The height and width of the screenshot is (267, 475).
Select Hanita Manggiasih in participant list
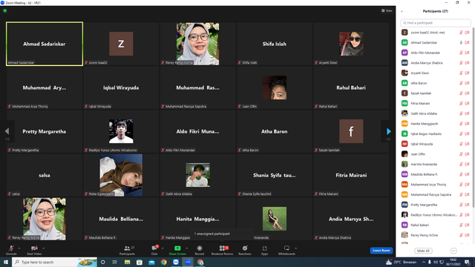(x=436, y=124)
